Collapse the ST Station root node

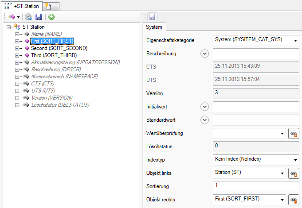coord(9,27)
